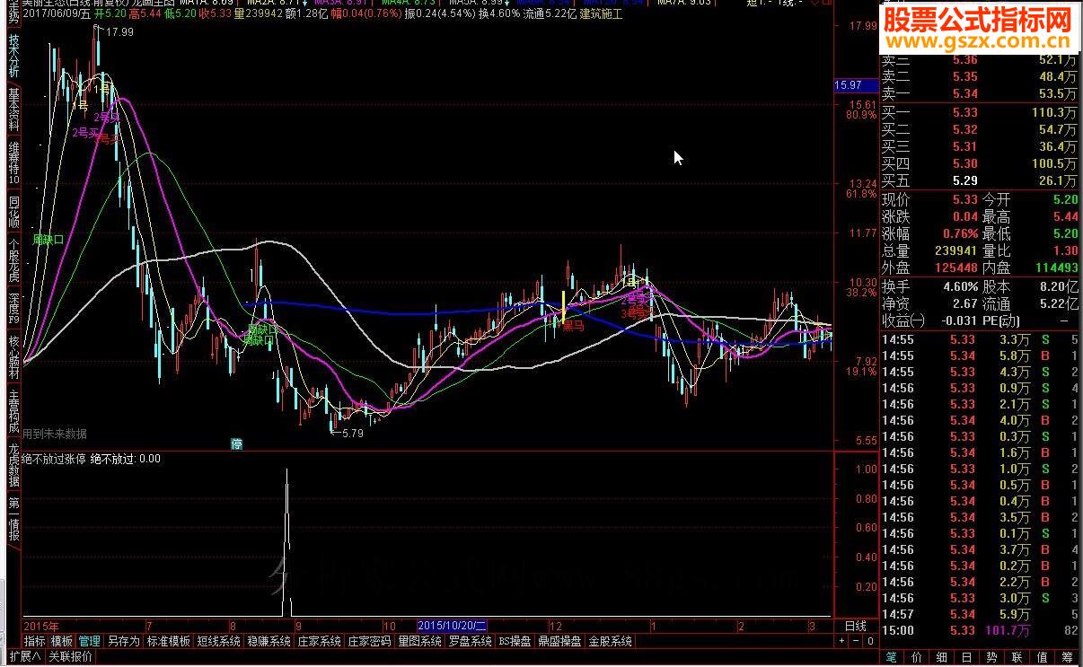Screen dimensions: 1083x667
Task: Switch to the 鼎盛操盘 template
Action: point(560,641)
